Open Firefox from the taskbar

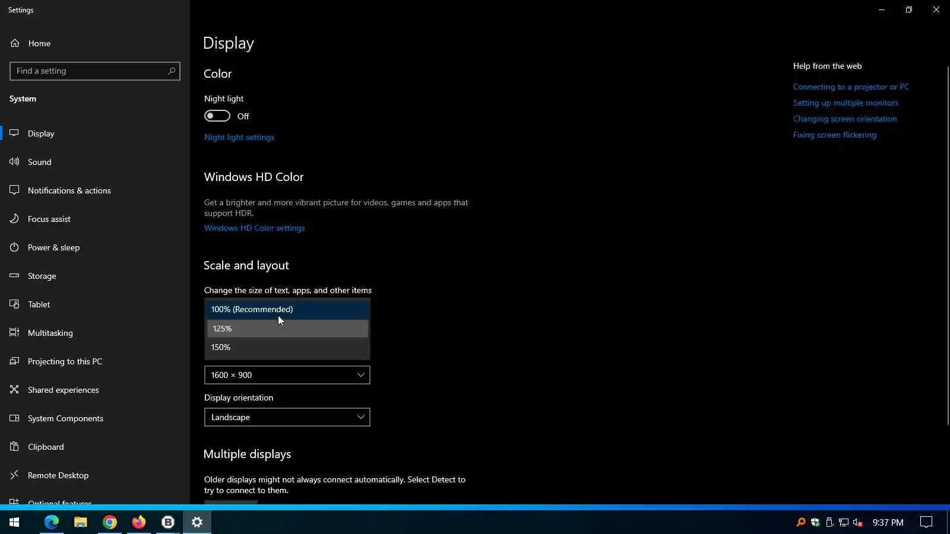click(x=138, y=522)
